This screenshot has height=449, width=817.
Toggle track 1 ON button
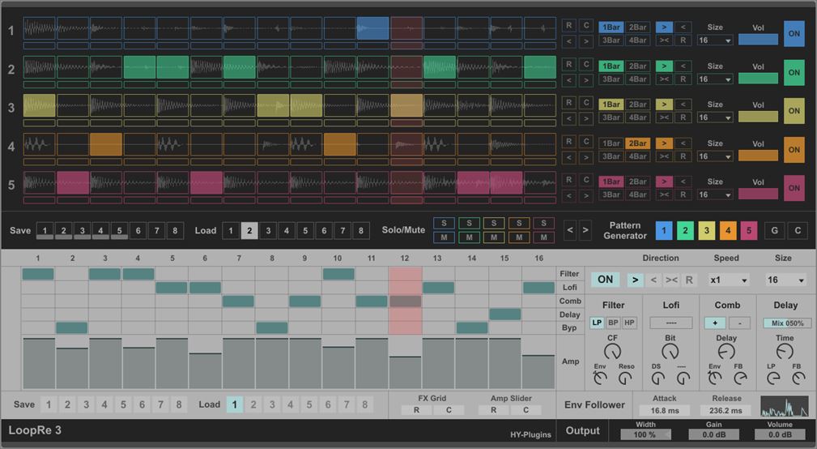pyautogui.click(x=794, y=34)
